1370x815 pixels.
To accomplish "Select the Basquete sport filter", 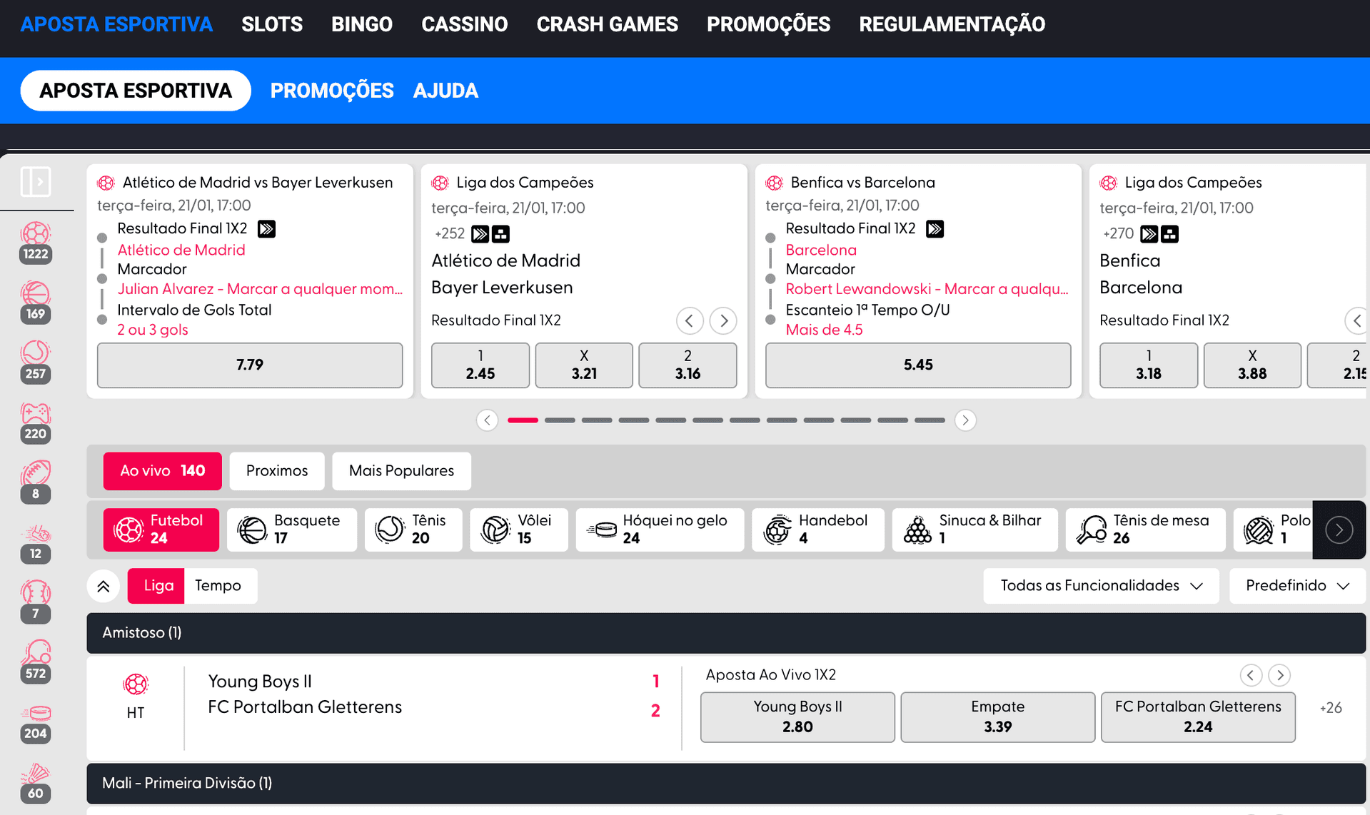I will coord(292,530).
